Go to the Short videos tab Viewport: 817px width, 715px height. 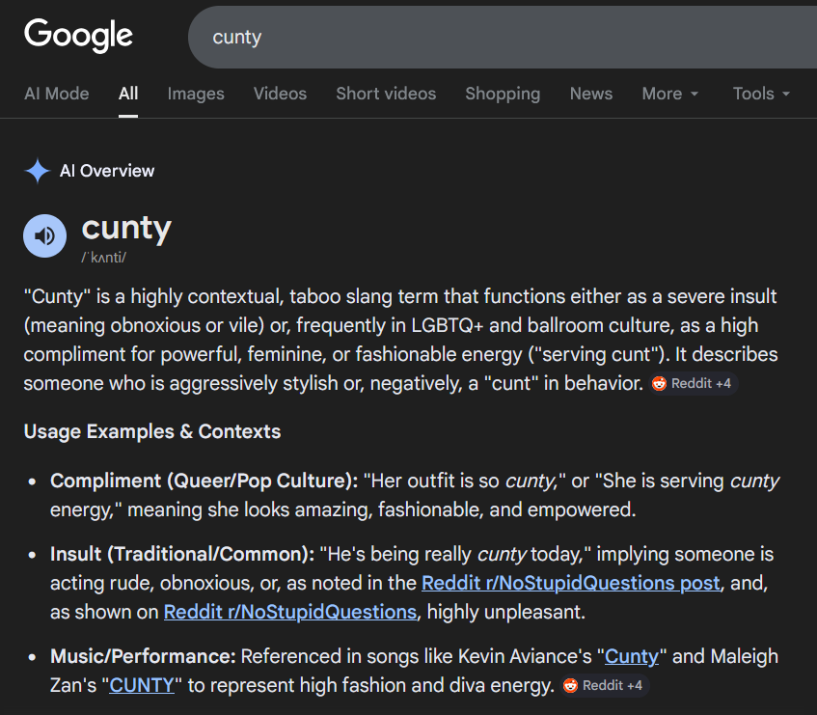click(x=385, y=94)
